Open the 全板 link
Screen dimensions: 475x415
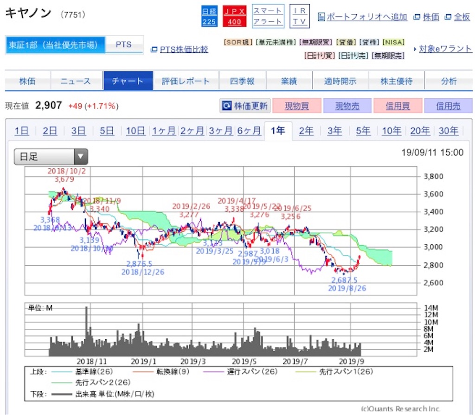(x=462, y=17)
